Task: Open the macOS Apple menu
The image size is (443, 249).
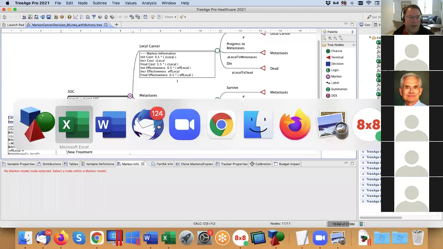Action: [x=7, y=3]
